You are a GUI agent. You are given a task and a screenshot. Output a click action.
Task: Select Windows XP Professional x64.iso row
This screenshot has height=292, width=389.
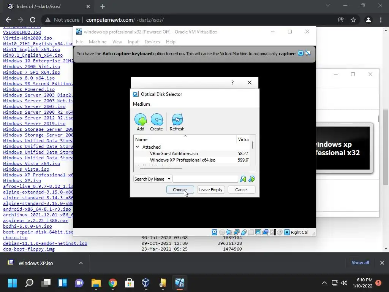click(x=191, y=160)
